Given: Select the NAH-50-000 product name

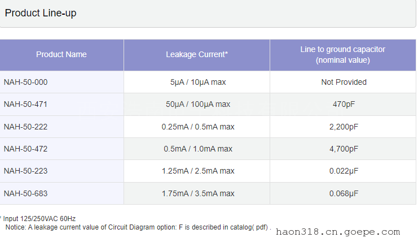Looking at the screenshot, I should click(25, 82).
